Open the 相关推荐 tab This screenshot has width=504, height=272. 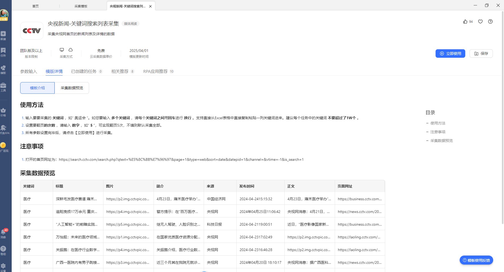point(123,71)
